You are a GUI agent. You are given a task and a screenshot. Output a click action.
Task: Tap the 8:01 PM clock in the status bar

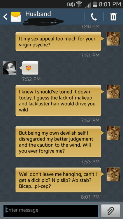click(x=110, y=4)
